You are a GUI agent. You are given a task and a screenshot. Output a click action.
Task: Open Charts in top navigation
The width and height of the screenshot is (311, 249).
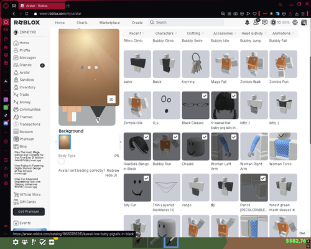click(82, 22)
